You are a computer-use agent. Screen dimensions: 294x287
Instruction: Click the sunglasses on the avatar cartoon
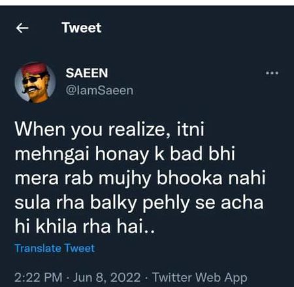[33, 79]
